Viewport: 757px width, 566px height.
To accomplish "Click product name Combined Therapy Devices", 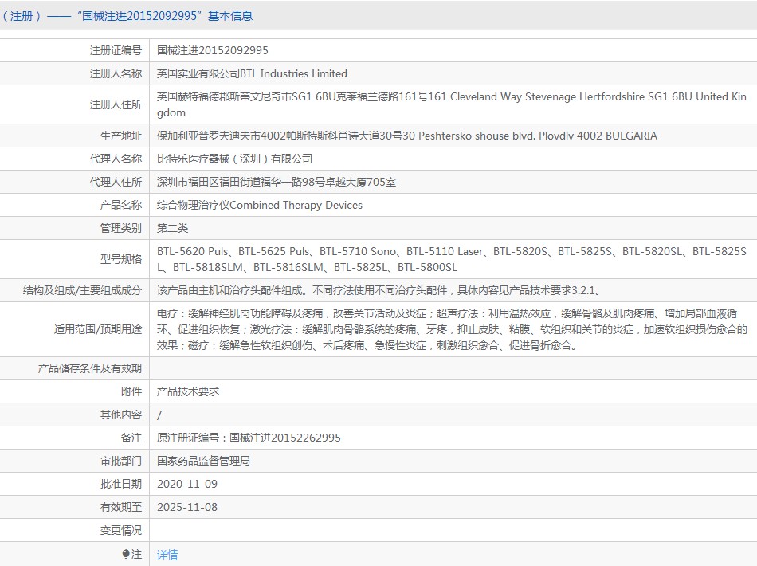I will pos(260,205).
